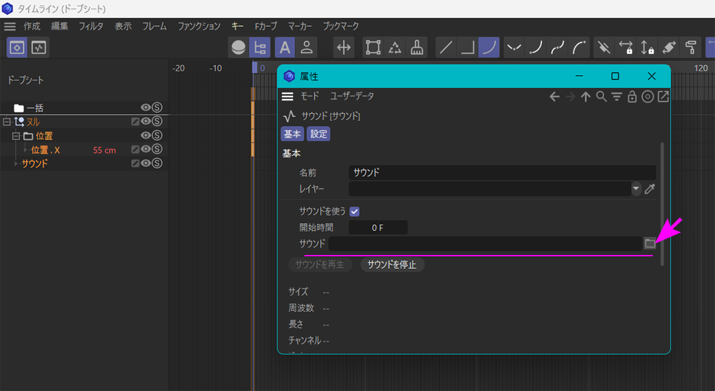
Task: Expand the 位置 . X track arrow
Action: tap(26, 150)
